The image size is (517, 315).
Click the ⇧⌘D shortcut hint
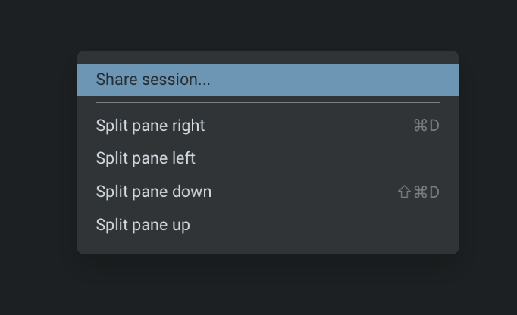click(418, 192)
